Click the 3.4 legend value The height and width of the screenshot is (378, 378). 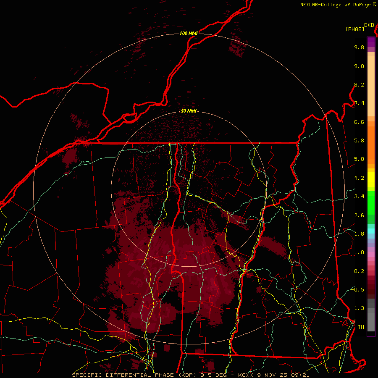[x=359, y=197]
